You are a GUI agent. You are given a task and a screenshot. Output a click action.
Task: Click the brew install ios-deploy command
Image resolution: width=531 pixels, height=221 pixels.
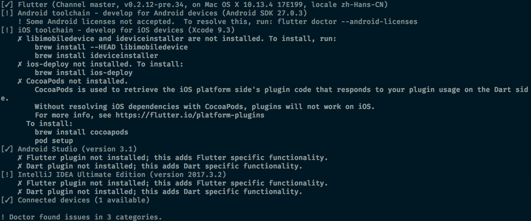(x=84, y=73)
